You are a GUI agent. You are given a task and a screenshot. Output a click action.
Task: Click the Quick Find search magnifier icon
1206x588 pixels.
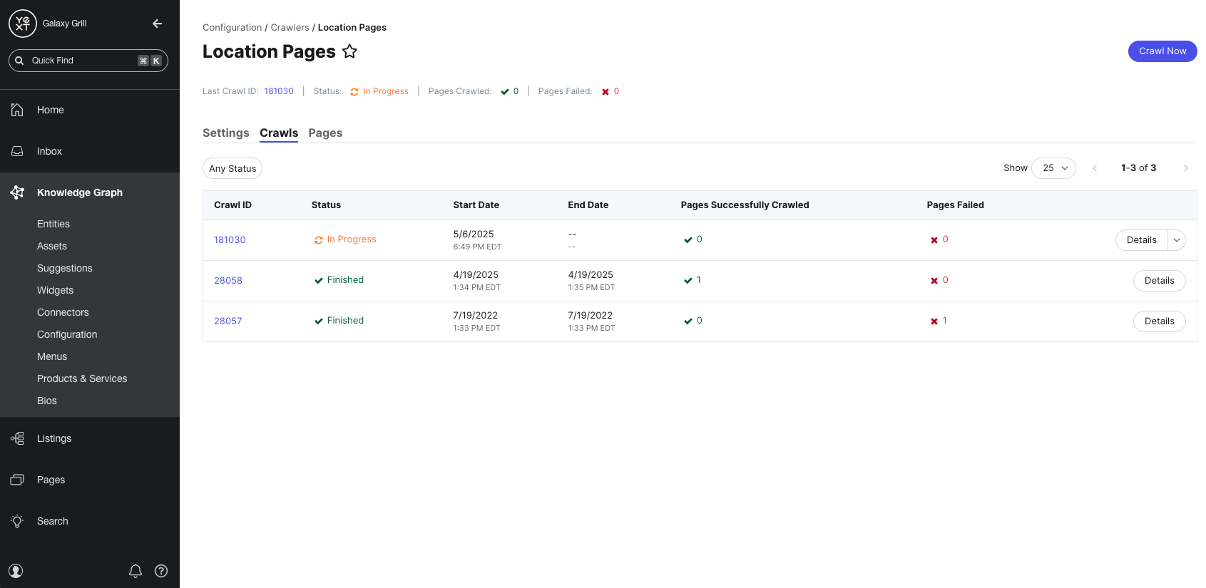click(20, 61)
